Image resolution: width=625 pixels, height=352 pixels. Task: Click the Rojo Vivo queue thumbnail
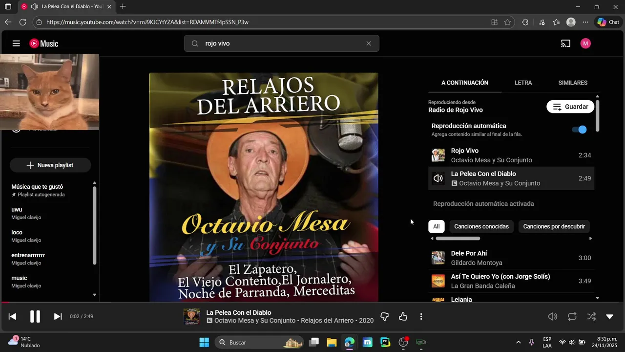438,155
